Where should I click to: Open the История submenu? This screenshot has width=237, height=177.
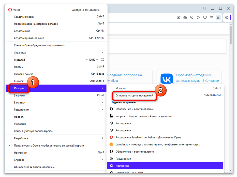(56, 88)
